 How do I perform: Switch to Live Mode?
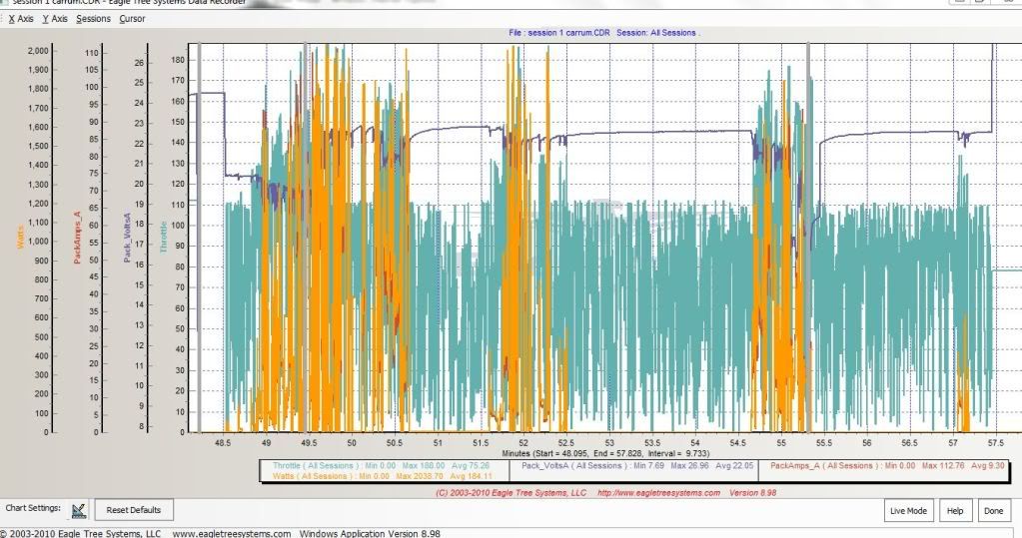[908, 510]
